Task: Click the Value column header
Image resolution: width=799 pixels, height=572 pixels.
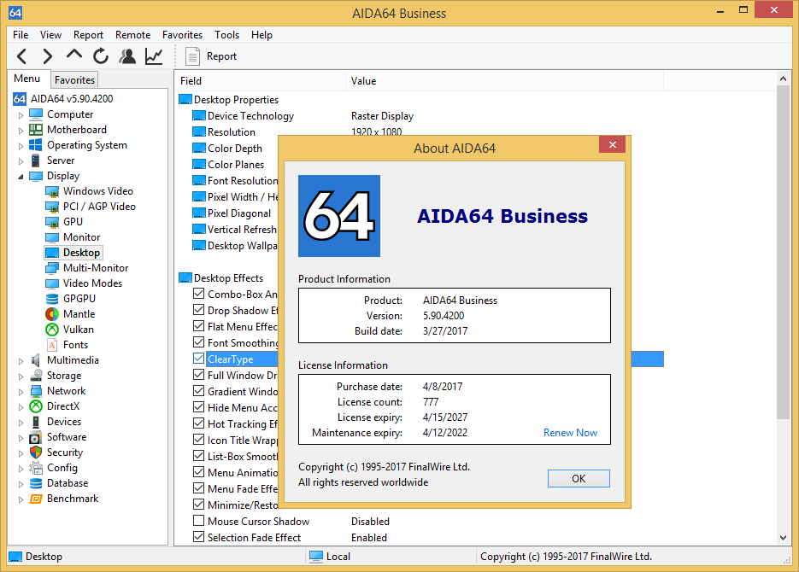Action: point(504,81)
